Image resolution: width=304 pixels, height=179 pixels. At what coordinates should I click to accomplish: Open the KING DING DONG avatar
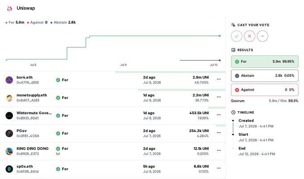9,151
